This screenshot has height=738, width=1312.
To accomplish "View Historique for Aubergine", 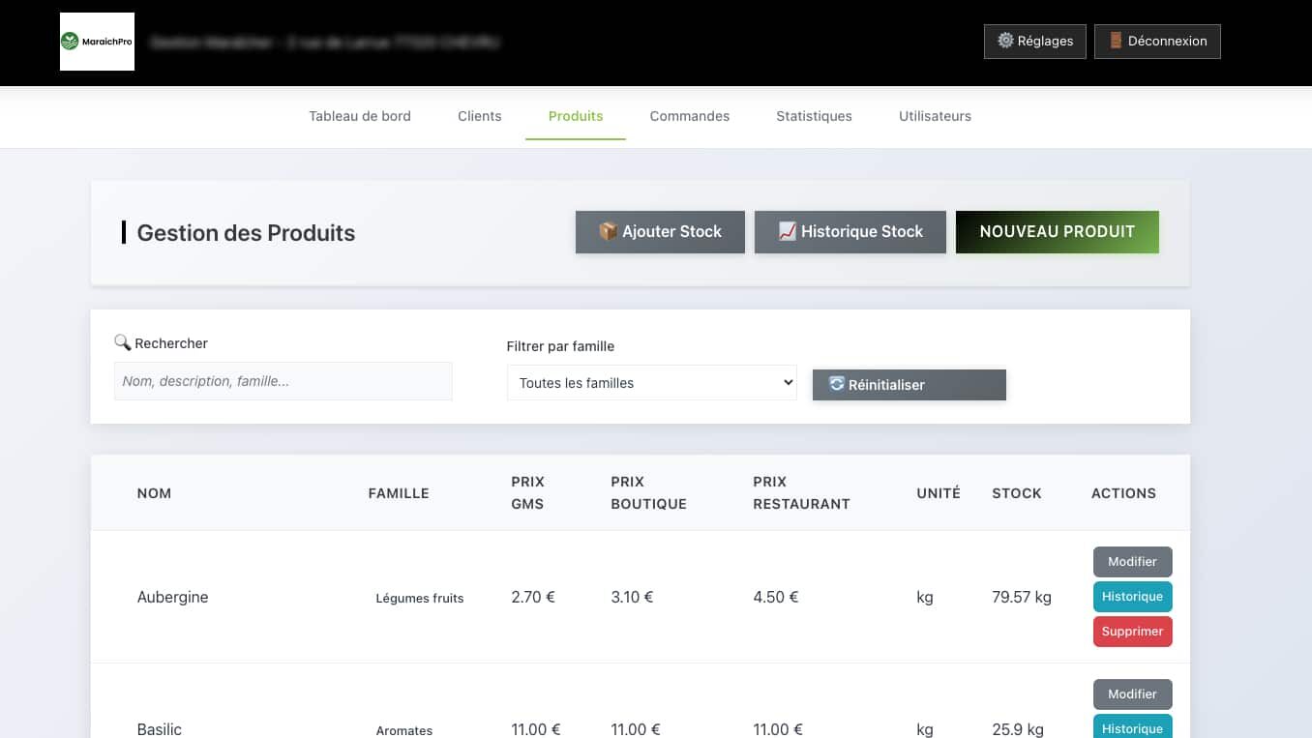I will pyautogui.click(x=1132, y=597).
